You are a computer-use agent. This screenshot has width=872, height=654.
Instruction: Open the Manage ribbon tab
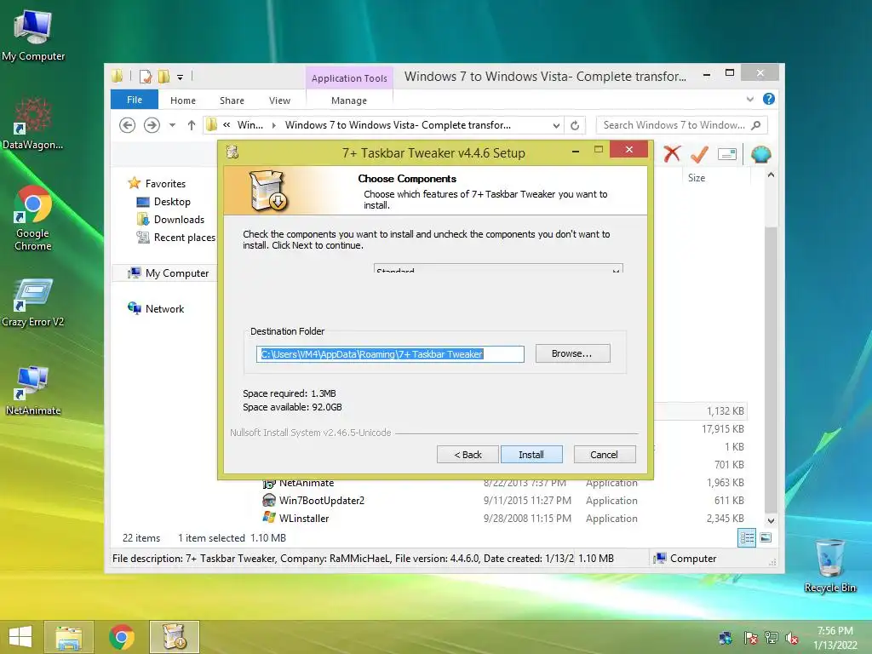tap(349, 100)
